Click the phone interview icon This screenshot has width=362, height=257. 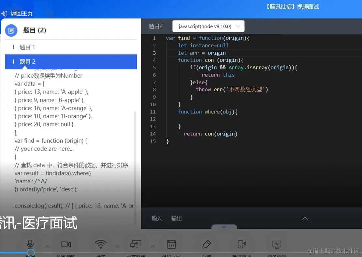coord(242,244)
